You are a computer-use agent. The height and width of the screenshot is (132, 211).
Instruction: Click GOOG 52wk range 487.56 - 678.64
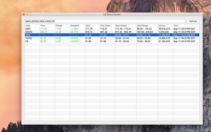(145, 32)
